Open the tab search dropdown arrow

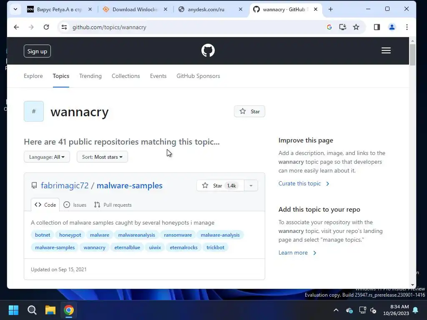(15, 9)
